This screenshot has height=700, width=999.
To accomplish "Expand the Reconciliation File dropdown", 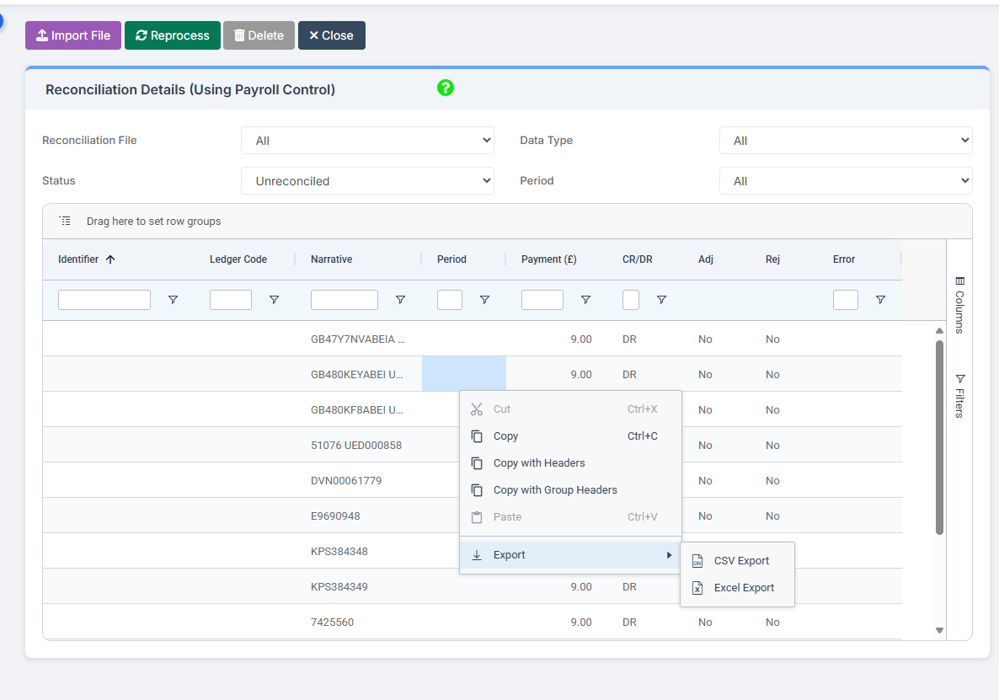I will (367, 141).
